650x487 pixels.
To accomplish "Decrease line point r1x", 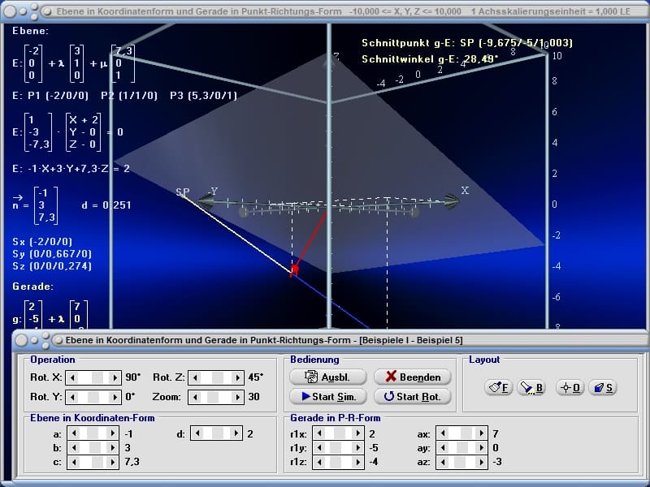I will click(319, 433).
